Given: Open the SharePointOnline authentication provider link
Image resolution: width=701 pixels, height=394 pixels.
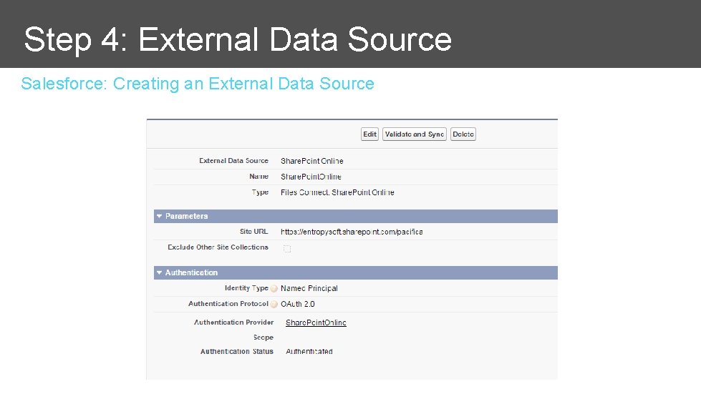Looking at the screenshot, I should tap(316, 322).
